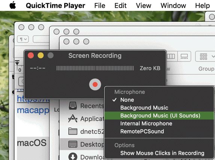215x160 pixels.
Task: Select None as the microphone
Action: point(159,100)
